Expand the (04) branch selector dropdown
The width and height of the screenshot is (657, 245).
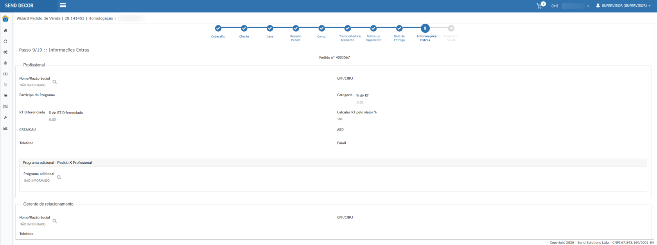click(570, 6)
